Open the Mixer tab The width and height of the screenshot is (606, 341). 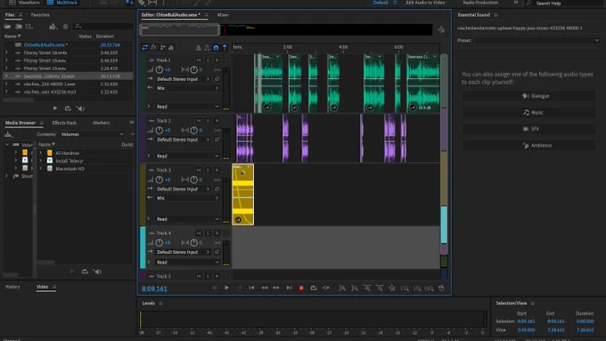(223, 15)
